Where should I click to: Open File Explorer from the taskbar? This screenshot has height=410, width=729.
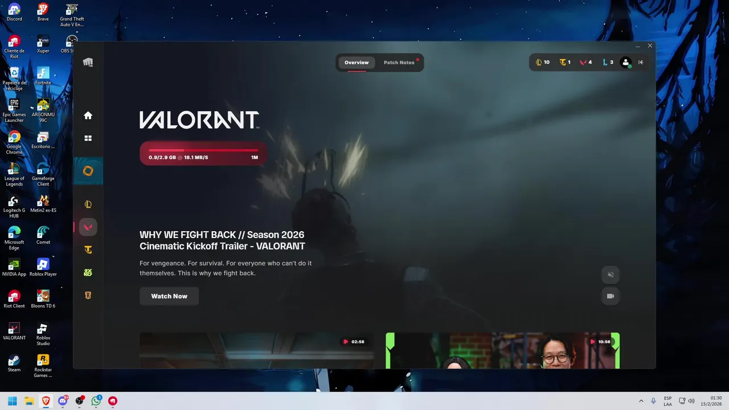click(29, 401)
